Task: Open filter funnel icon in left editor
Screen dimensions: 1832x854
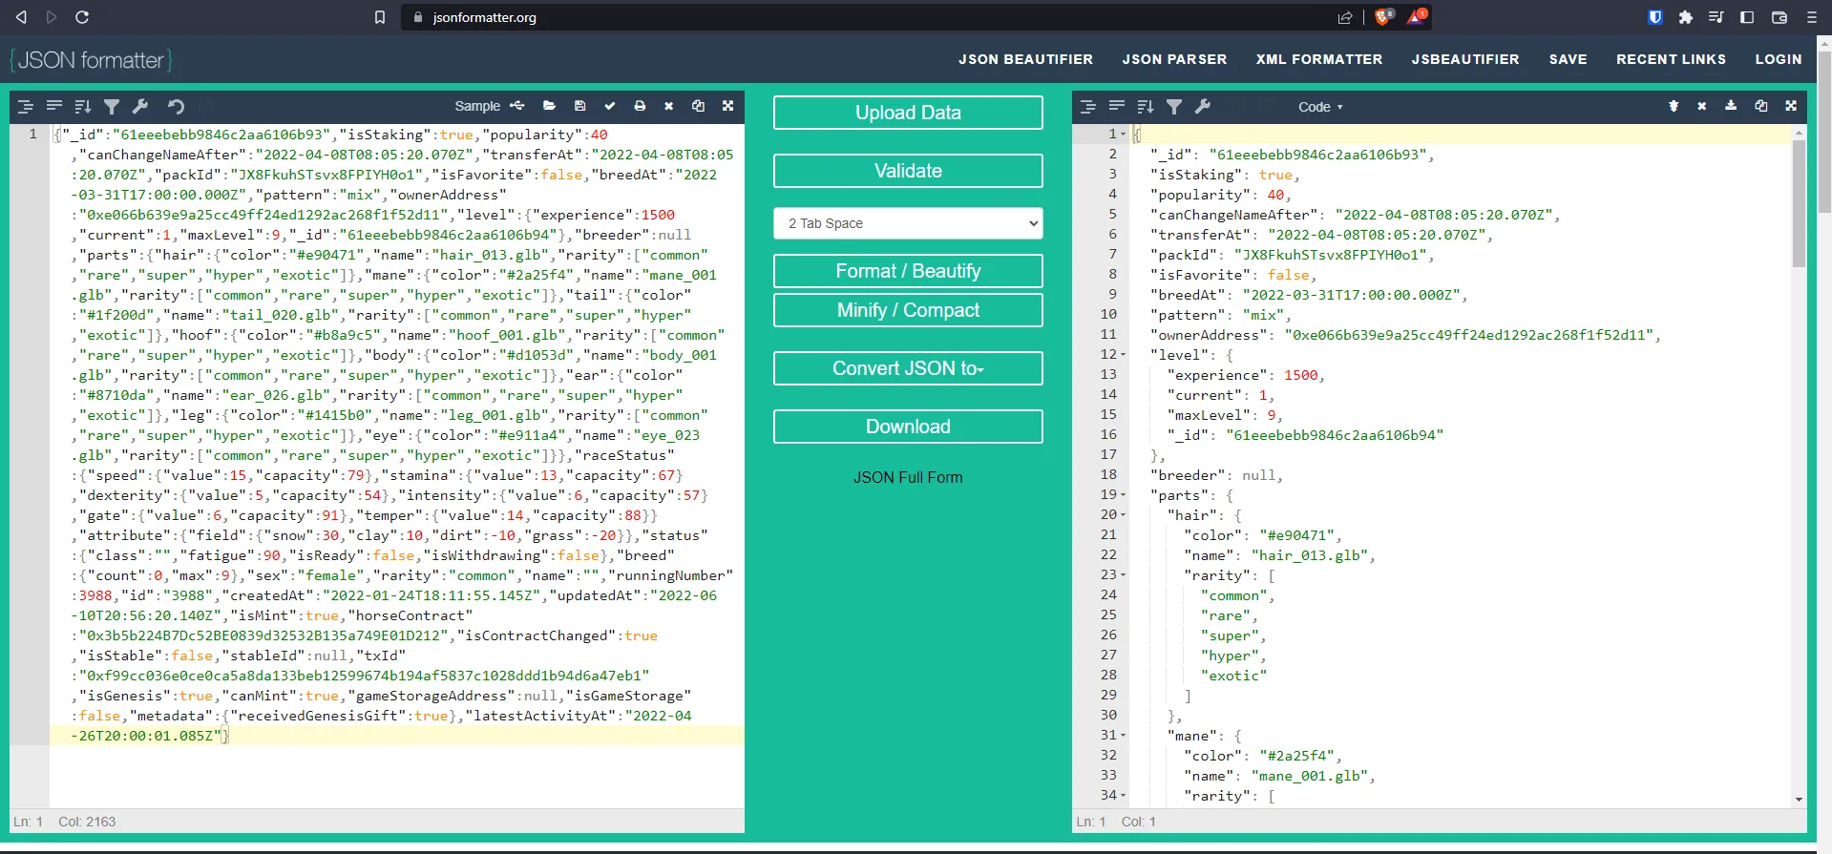Action: click(x=112, y=107)
